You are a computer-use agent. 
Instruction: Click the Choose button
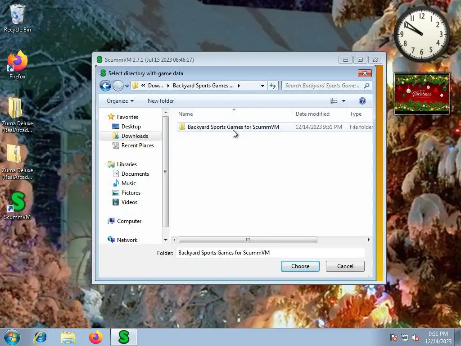300,266
